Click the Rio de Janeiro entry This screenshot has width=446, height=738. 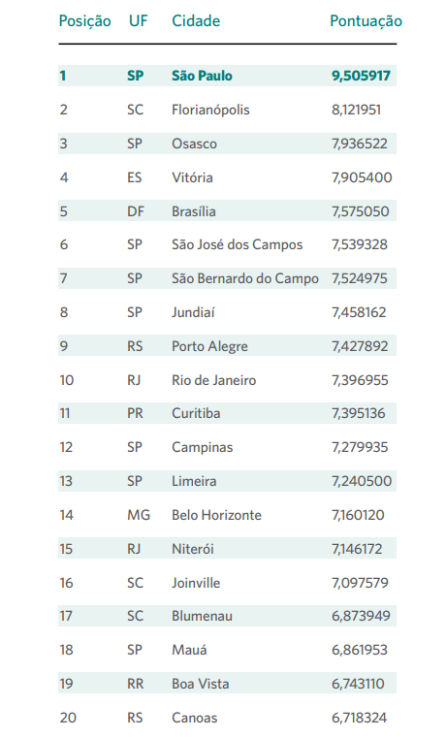(x=213, y=380)
